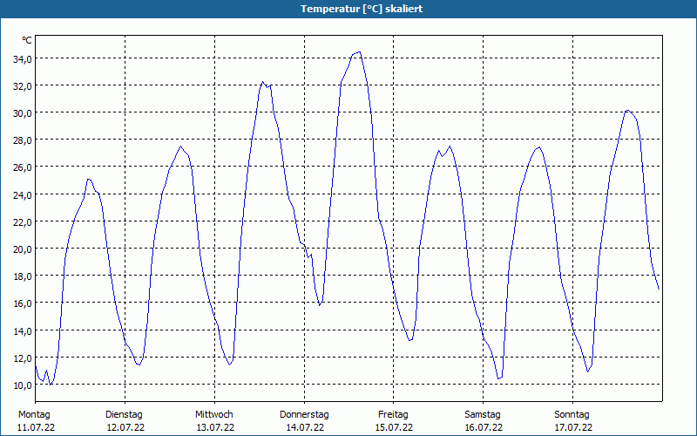The image size is (697, 436).
Task: Click the Samstag day label
Action: coord(483,415)
